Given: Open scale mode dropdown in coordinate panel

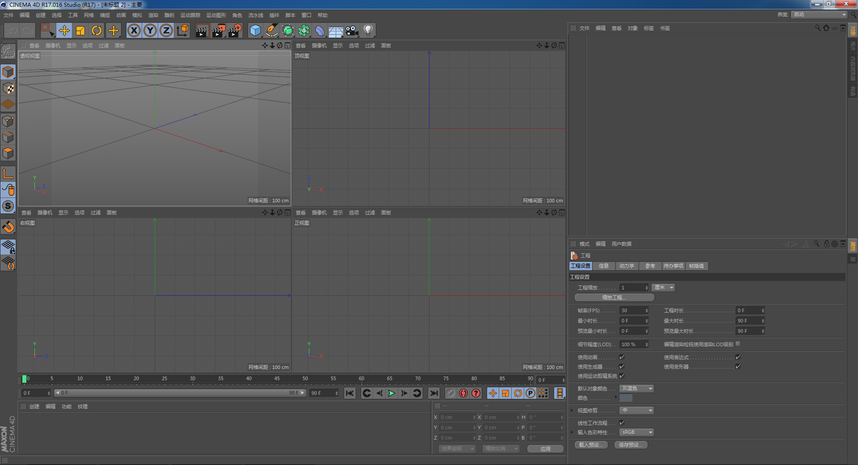Looking at the screenshot, I should 500,448.
